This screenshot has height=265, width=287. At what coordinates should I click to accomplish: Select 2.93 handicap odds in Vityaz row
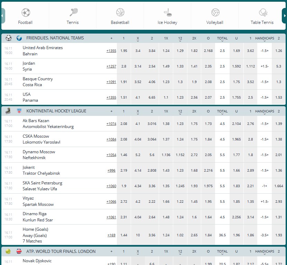(x=279, y=201)
